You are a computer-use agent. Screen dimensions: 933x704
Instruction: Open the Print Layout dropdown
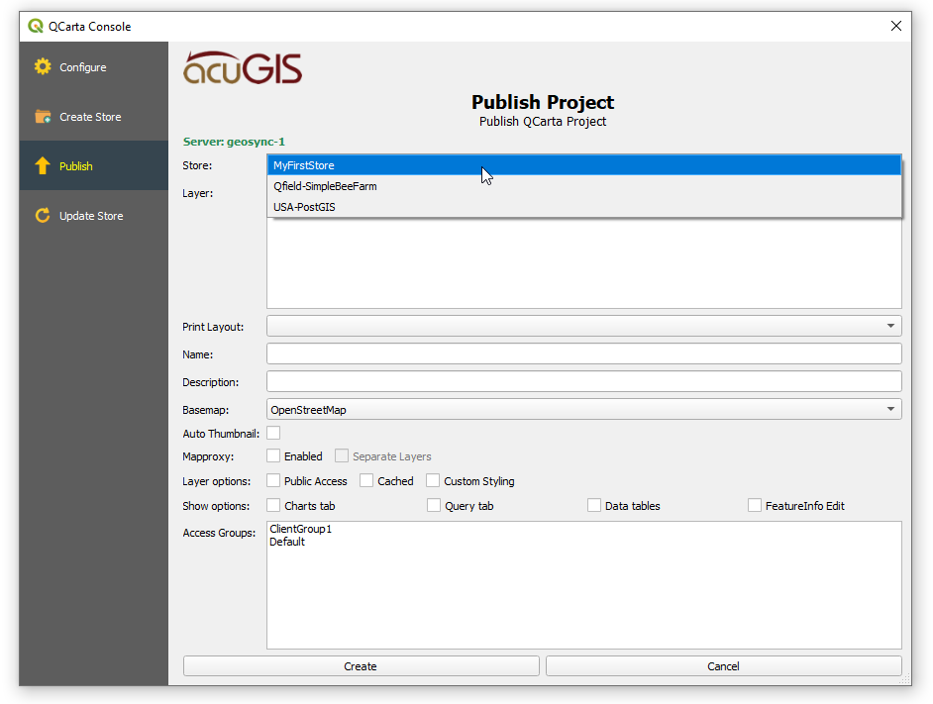[x=583, y=326]
